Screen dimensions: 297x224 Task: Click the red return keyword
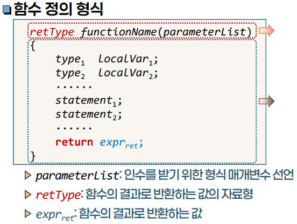[74, 142]
